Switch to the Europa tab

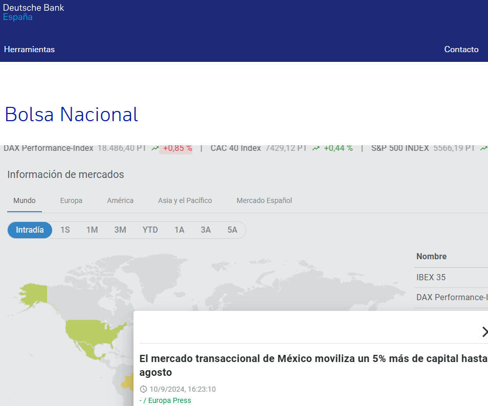tap(71, 200)
